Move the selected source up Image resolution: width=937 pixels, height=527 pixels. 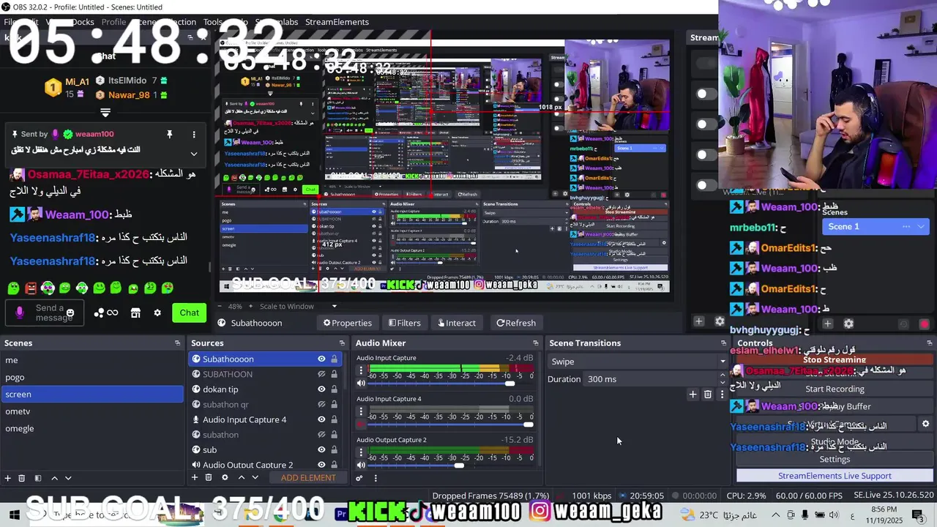coord(241,477)
